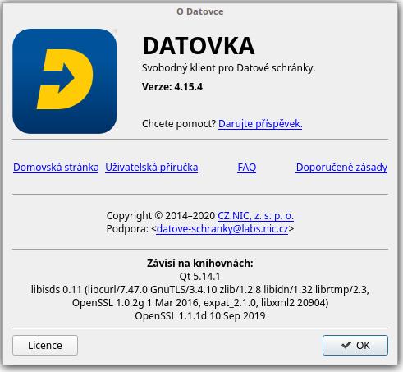Open the 'Darujte příspěvek.' donation link

coord(260,124)
